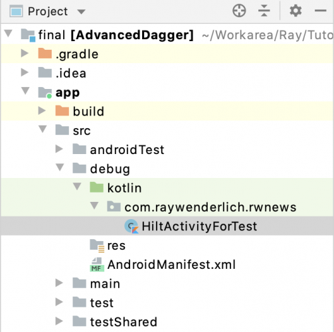Viewport: 334px width, 332px height.
Task: Click the locate/select opened file target icon
Action: click(x=239, y=11)
